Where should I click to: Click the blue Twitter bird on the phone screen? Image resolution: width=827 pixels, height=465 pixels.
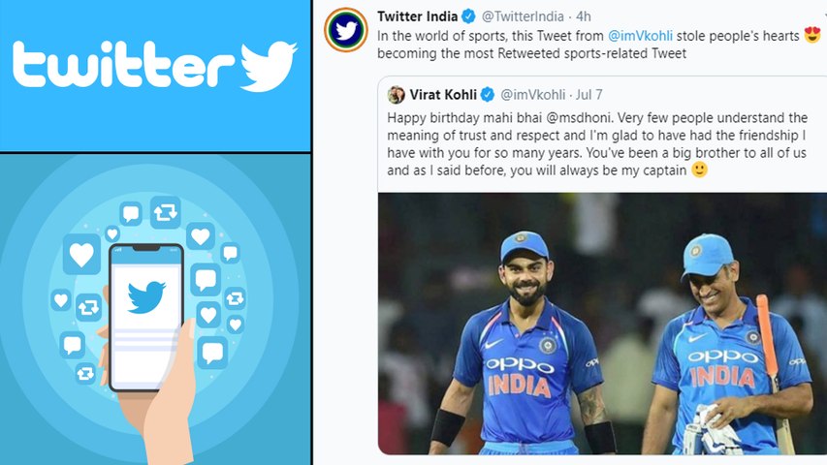[146, 296]
